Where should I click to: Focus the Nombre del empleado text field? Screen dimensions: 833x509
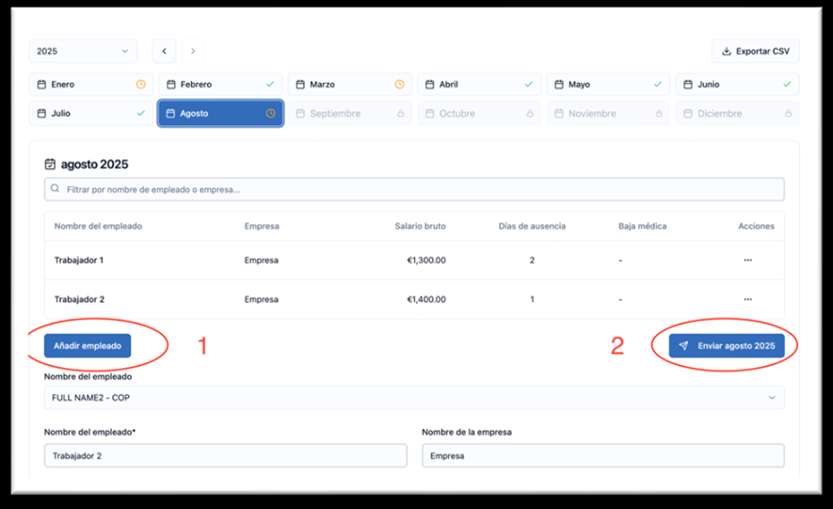pyautogui.click(x=225, y=455)
